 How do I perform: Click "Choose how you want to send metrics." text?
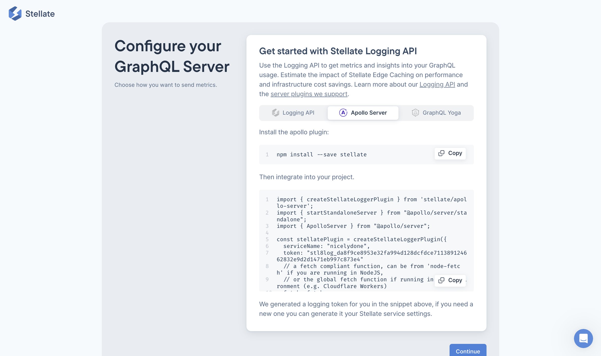pyautogui.click(x=166, y=85)
